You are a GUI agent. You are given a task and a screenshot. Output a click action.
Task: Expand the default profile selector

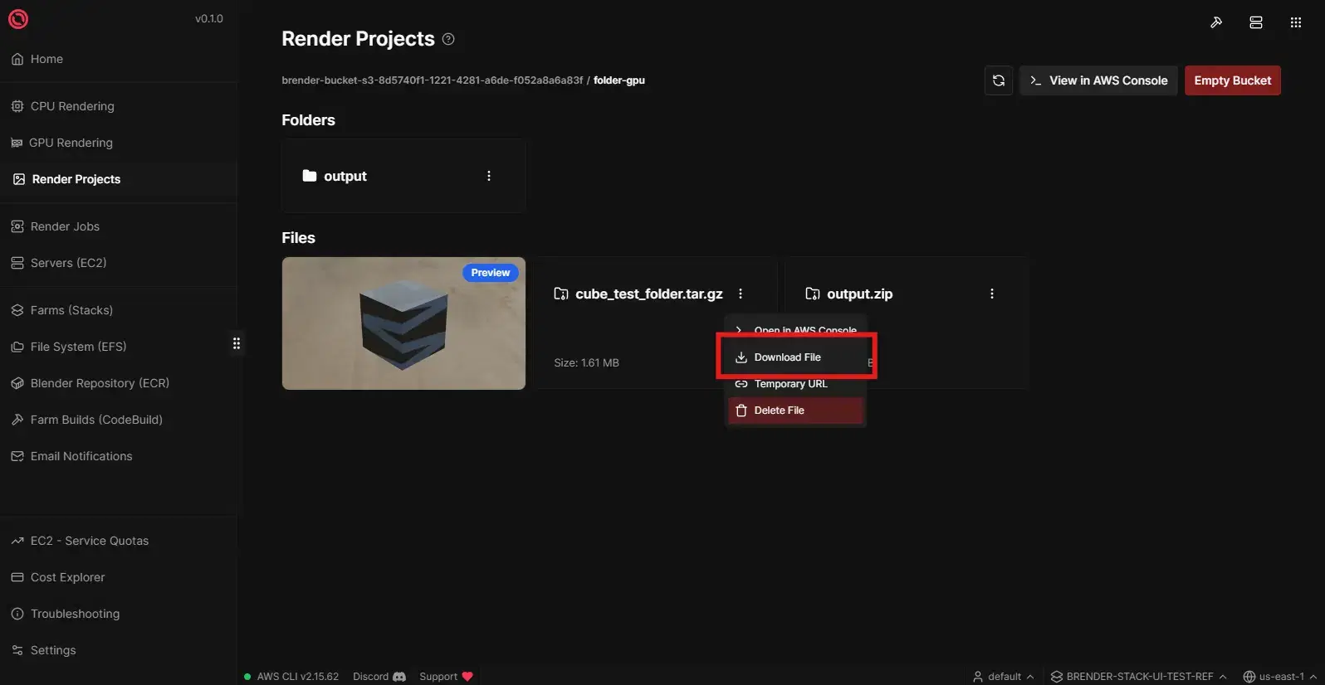coord(1004,677)
